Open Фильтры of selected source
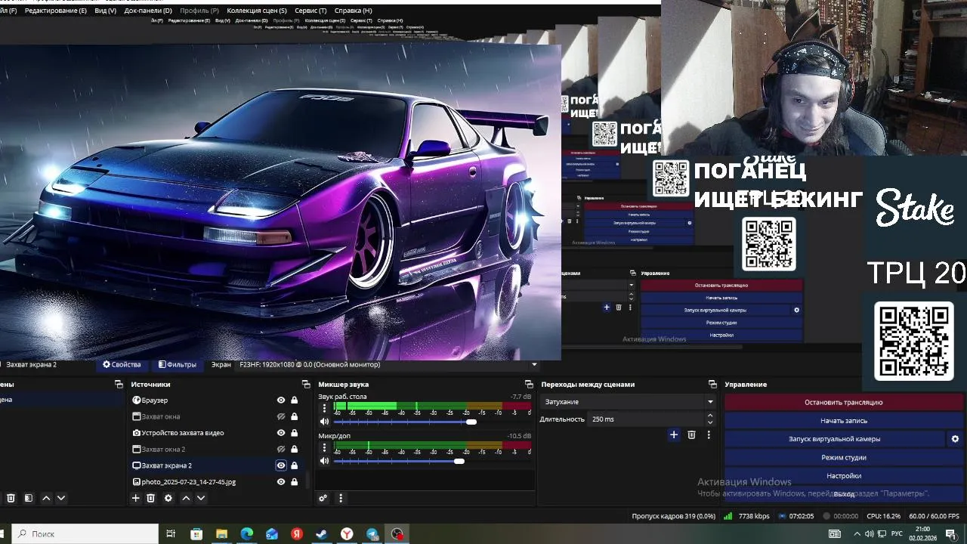The height and width of the screenshot is (544, 967). 177,365
